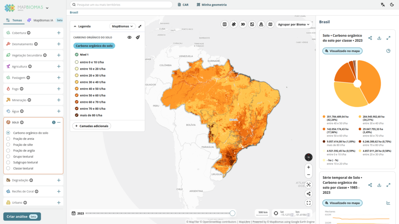Toggle visibility of Carbono orgânico do solo layer
The image size is (399, 224).
(x=129, y=37)
